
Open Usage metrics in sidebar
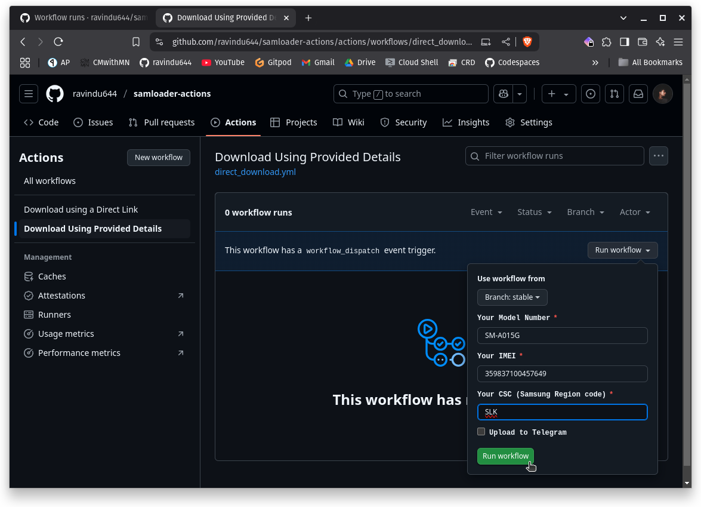(103, 334)
